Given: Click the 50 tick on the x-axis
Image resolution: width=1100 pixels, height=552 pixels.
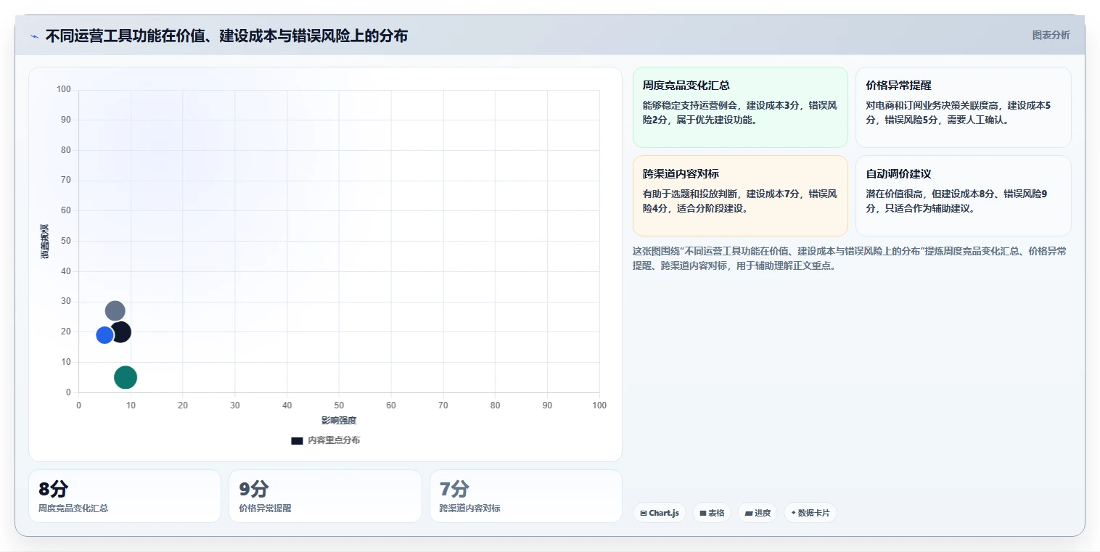Looking at the screenshot, I should click(x=339, y=405).
